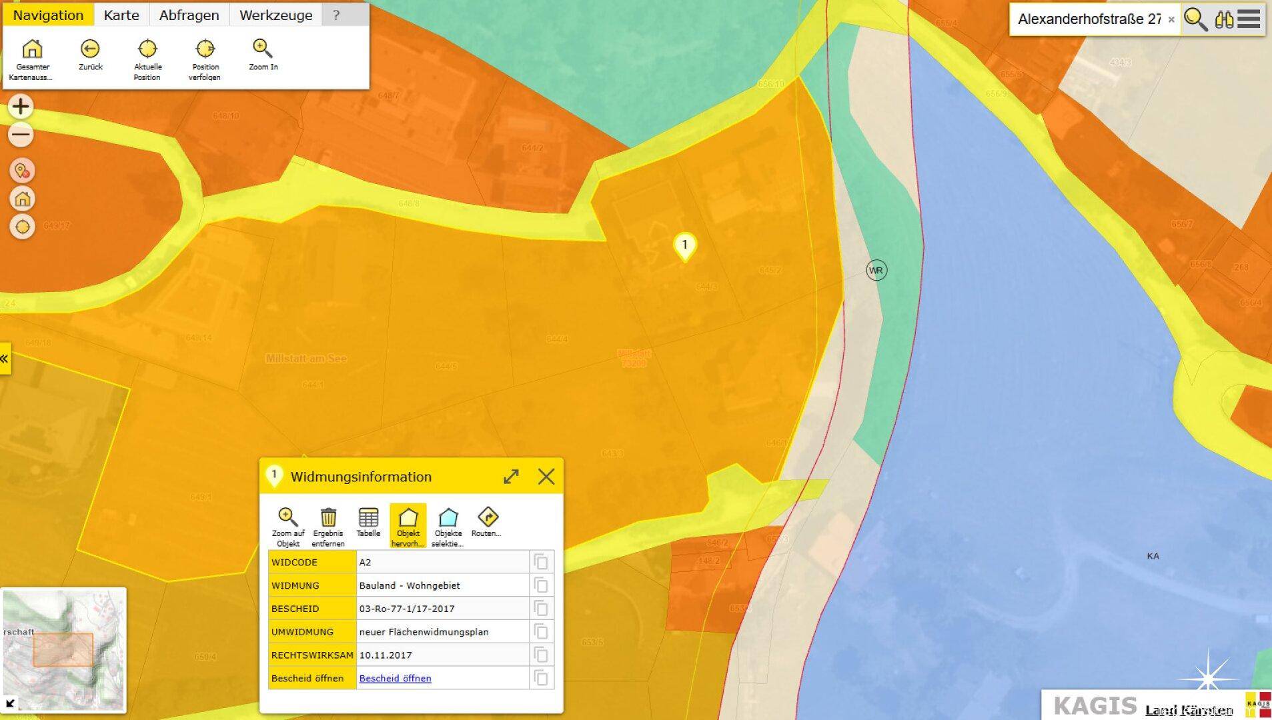This screenshot has width=1272, height=720.
Task: Toggle Objekt hervorheben highlight
Action: (408, 527)
